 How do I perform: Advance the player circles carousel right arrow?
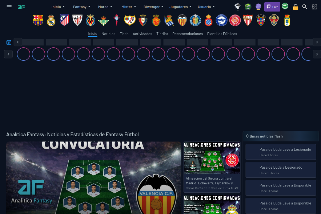point(317,54)
